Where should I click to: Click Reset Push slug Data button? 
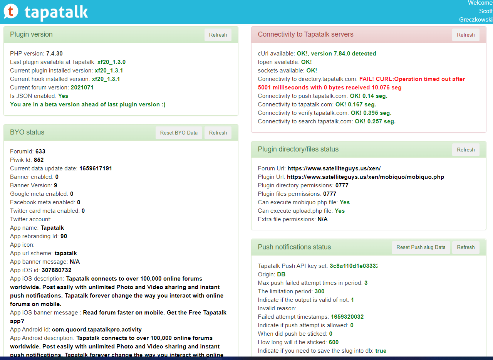(x=421, y=247)
